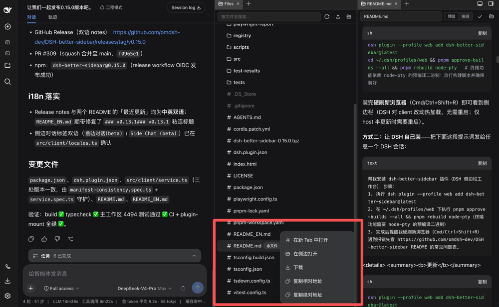Image resolution: width=499 pixels, height=307 pixels.
Task: Click the folder icon in README.md toolbar
Action: pyautogui.click(x=492, y=16)
